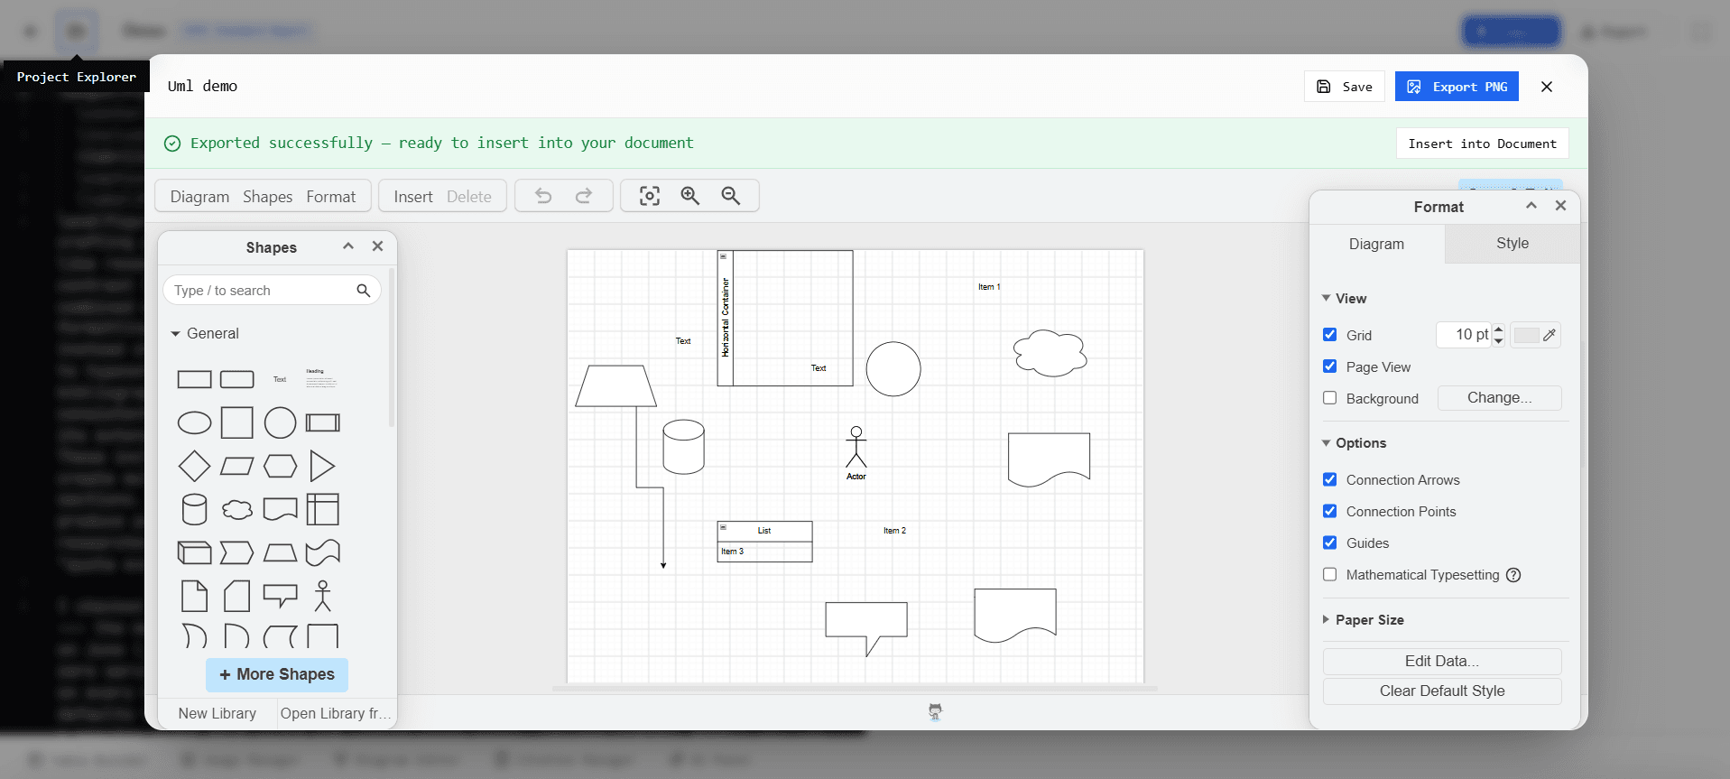1730x779 pixels.
Task: Pick the triangle shape
Action: [x=323, y=466]
